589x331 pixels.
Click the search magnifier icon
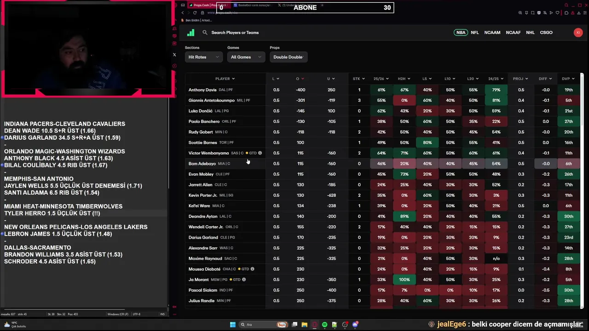click(x=205, y=33)
